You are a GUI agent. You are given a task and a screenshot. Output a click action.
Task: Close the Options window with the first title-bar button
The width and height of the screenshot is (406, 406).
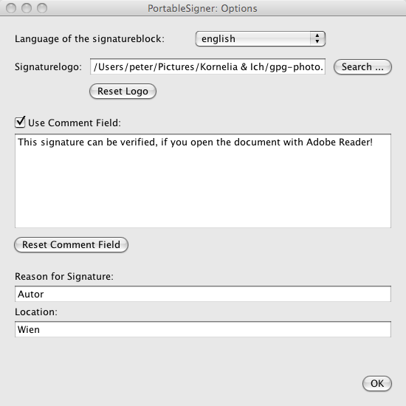point(11,8)
